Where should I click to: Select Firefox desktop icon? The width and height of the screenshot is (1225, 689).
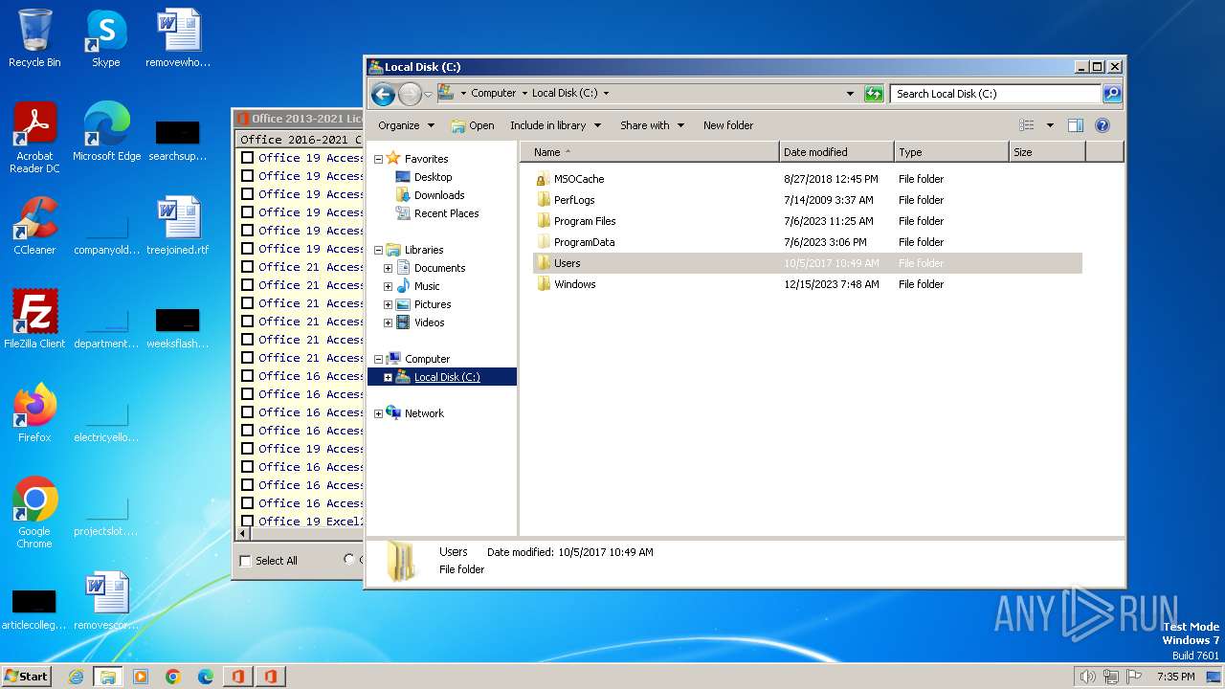34,413
